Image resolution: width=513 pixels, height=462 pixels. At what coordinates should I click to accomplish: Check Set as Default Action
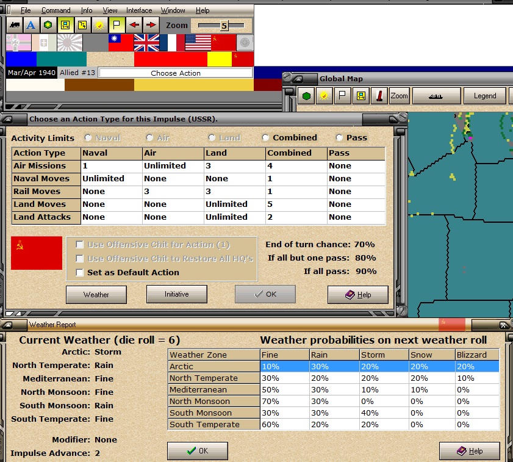(79, 272)
